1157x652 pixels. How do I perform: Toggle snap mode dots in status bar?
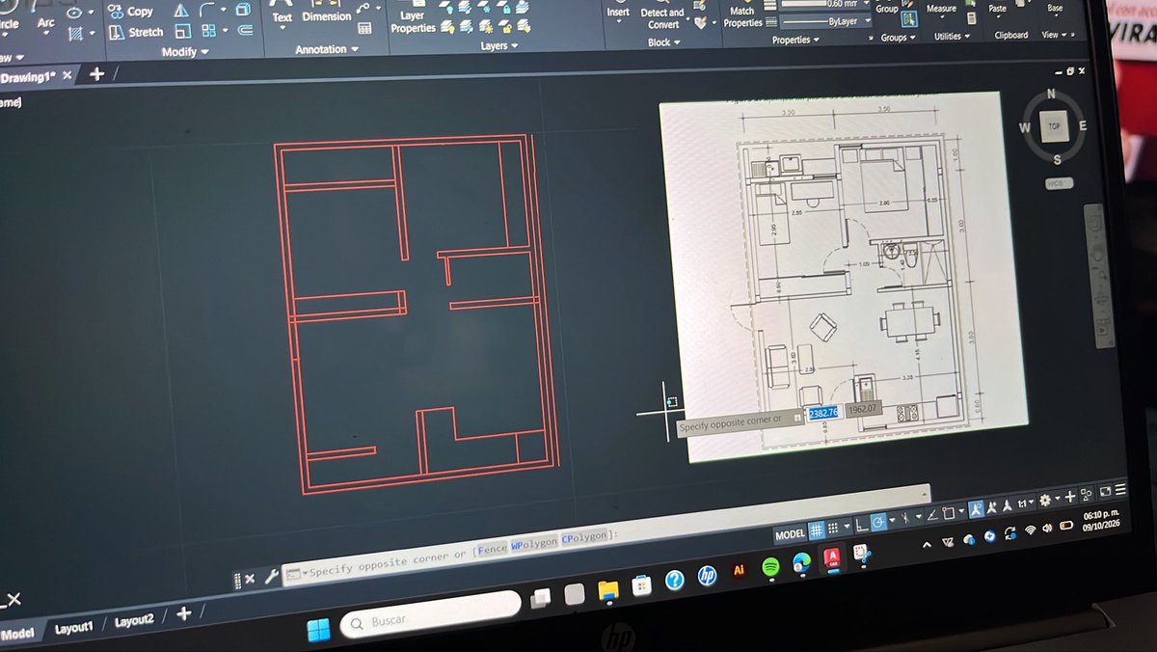tap(833, 528)
